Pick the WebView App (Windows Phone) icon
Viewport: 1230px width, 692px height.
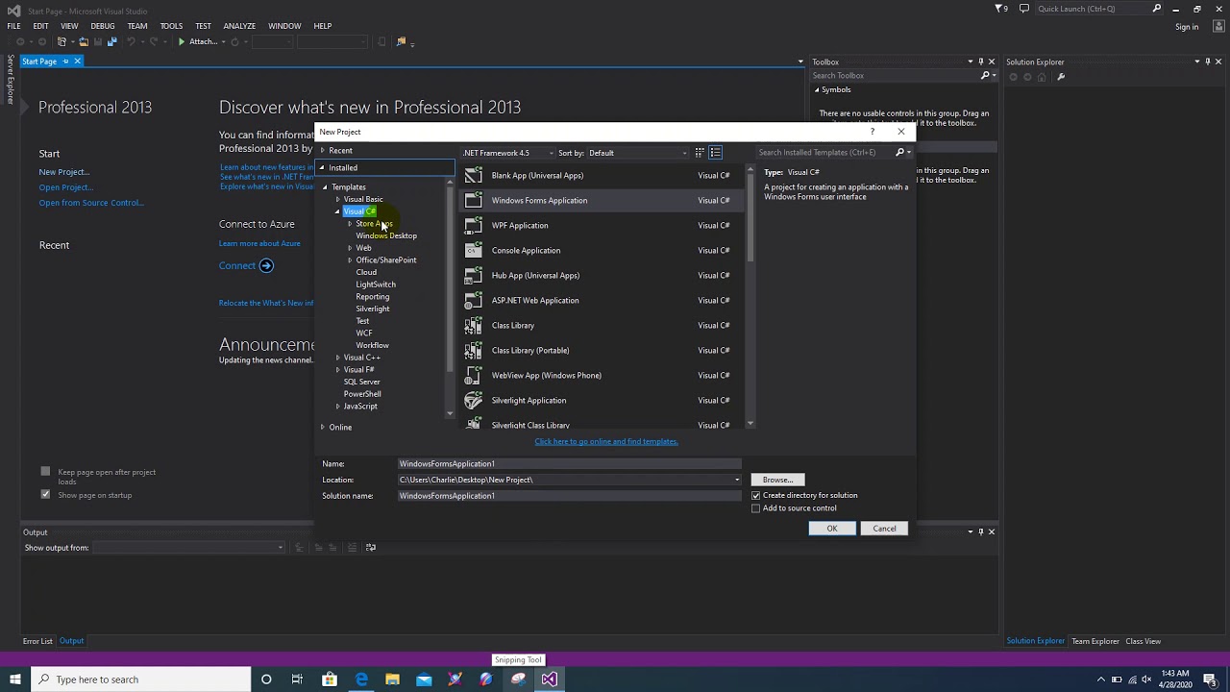pos(473,375)
